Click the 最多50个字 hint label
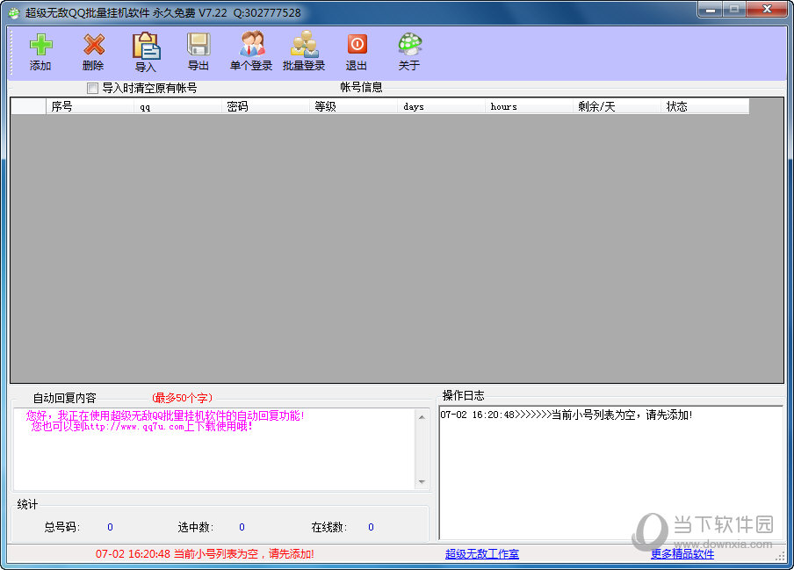The image size is (794, 570). point(183,398)
